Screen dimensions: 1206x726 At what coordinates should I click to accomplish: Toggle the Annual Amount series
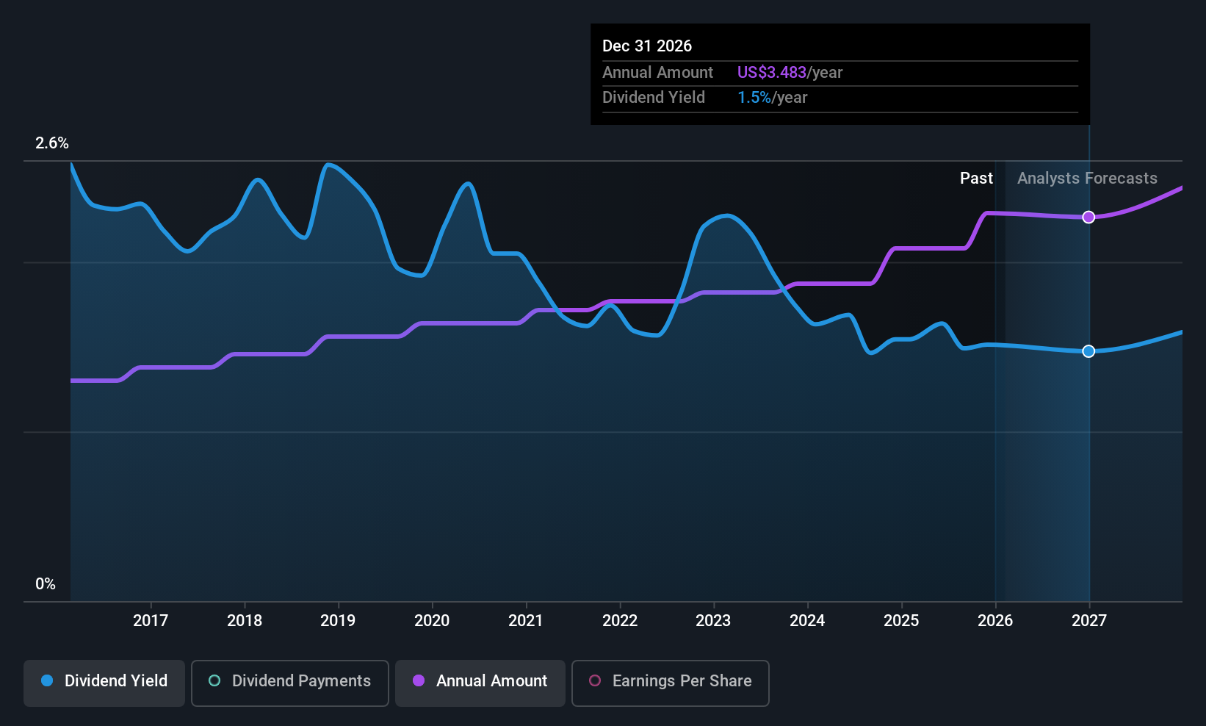pyautogui.click(x=480, y=683)
